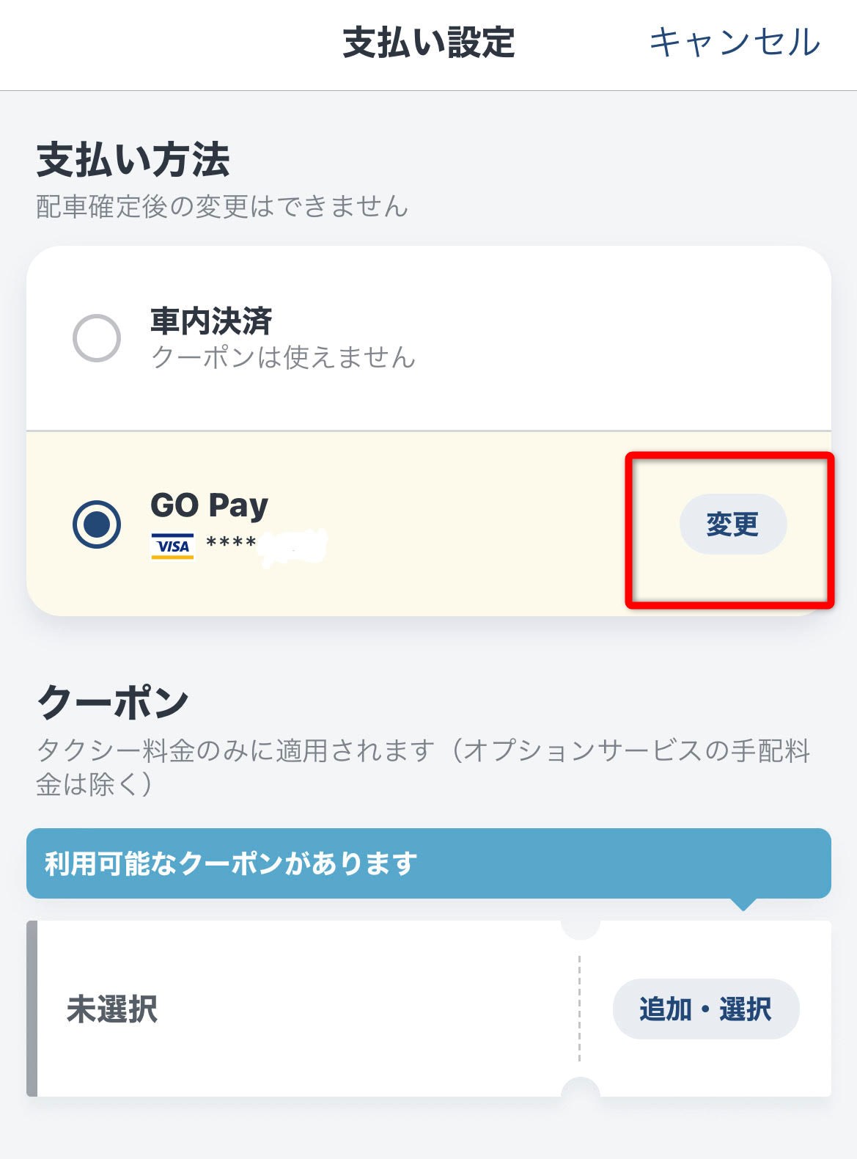Select the 車内決済 radio button
Screen dimensions: 857x1159
coord(97,338)
